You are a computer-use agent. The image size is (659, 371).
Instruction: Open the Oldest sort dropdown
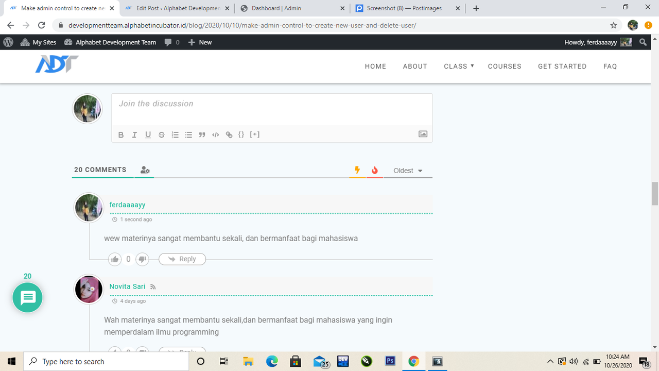point(408,171)
